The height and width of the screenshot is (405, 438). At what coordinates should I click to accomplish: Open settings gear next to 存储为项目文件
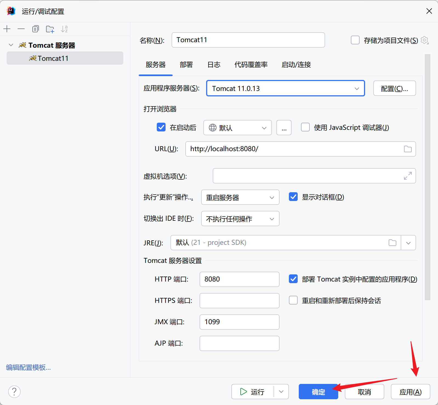pyautogui.click(x=425, y=40)
